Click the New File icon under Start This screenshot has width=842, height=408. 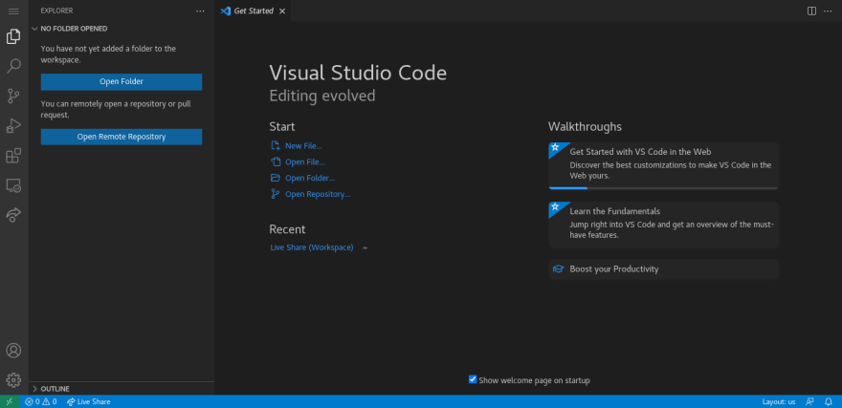[276, 146]
